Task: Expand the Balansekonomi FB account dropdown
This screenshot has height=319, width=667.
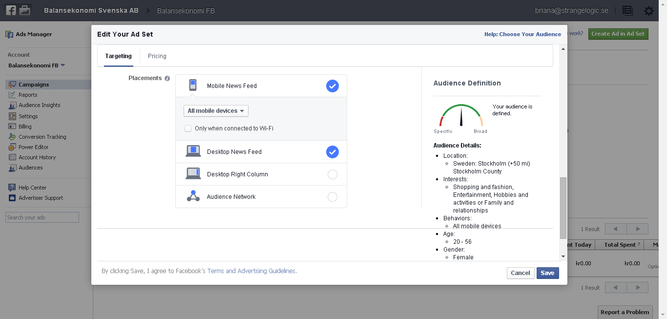Action: click(37, 65)
